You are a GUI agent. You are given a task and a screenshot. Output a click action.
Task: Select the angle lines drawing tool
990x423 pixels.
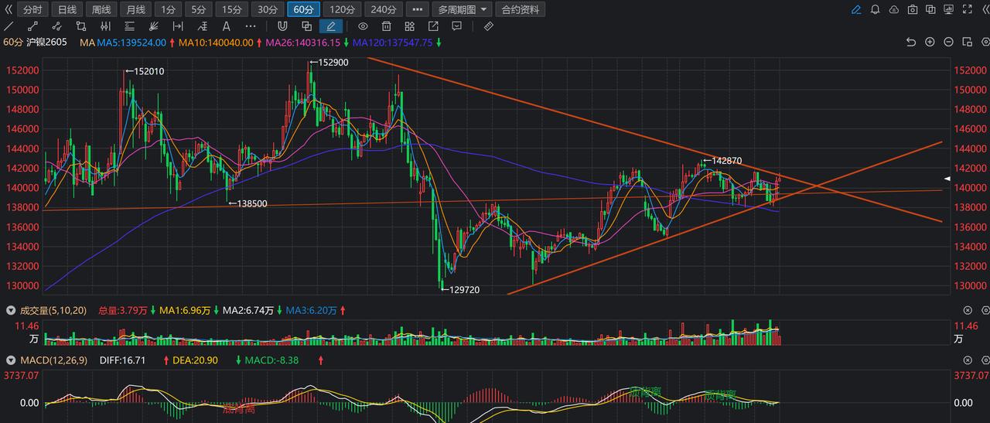[202, 26]
